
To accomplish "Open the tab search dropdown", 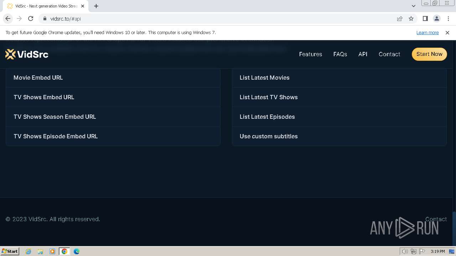I will click(413, 6).
